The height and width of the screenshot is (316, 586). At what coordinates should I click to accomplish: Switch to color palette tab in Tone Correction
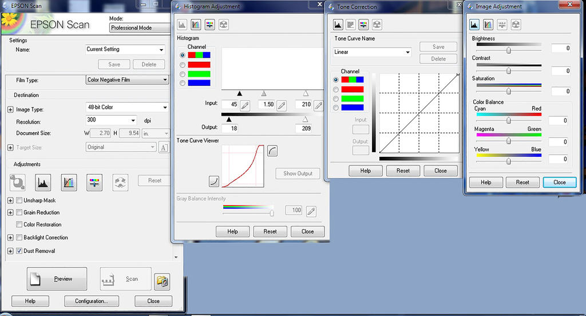[x=376, y=25]
